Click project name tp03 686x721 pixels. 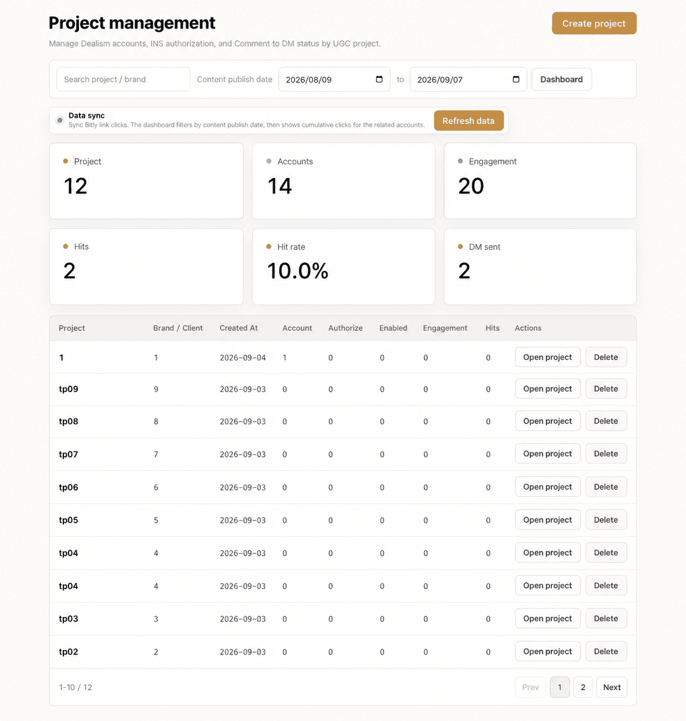tap(68, 619)
